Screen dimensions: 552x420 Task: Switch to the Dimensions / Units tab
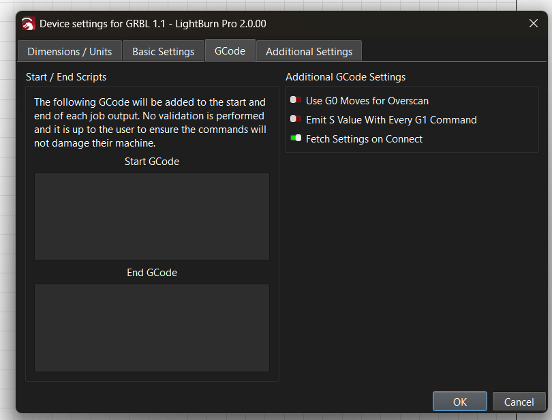pyautogui.click(x=70, y=51)
